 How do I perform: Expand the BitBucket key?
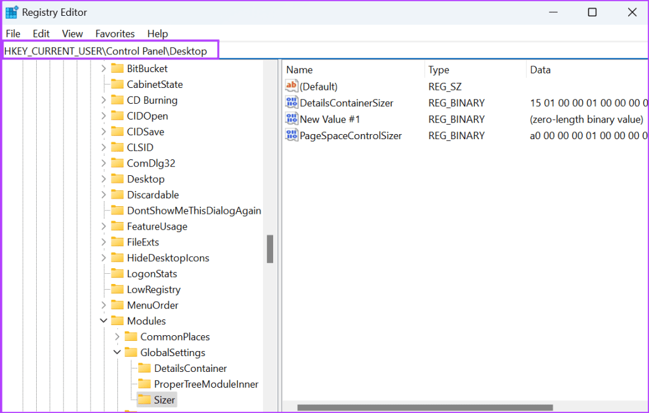[x=103, y=68]
